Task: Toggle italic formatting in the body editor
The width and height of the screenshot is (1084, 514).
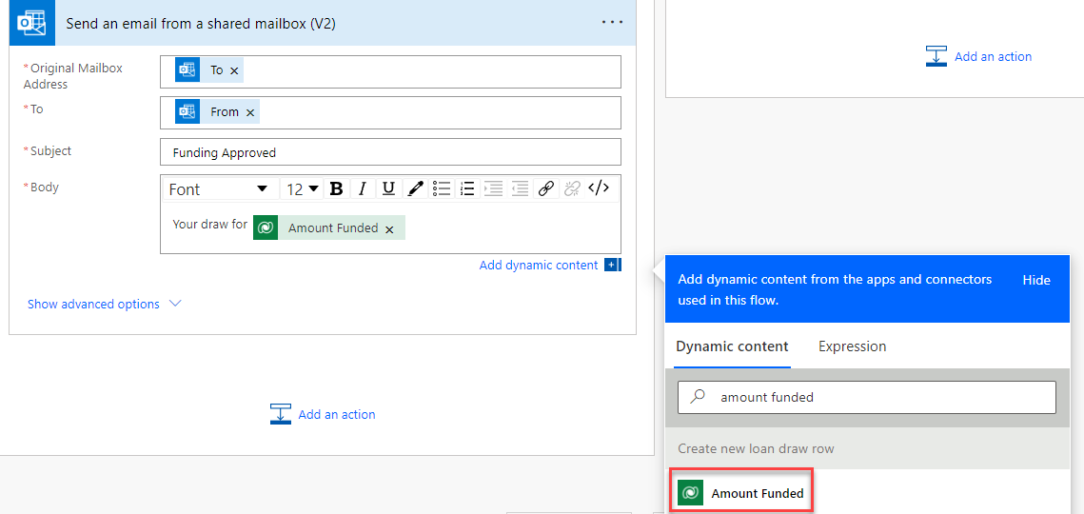Action: [x=363, y=188]
